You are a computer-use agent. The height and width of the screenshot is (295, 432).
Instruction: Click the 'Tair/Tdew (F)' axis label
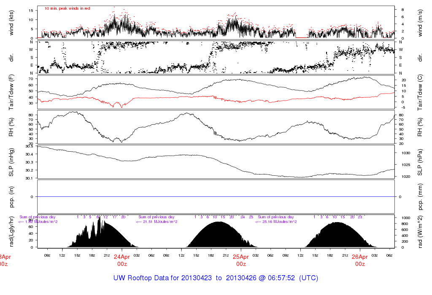[11, 92]
